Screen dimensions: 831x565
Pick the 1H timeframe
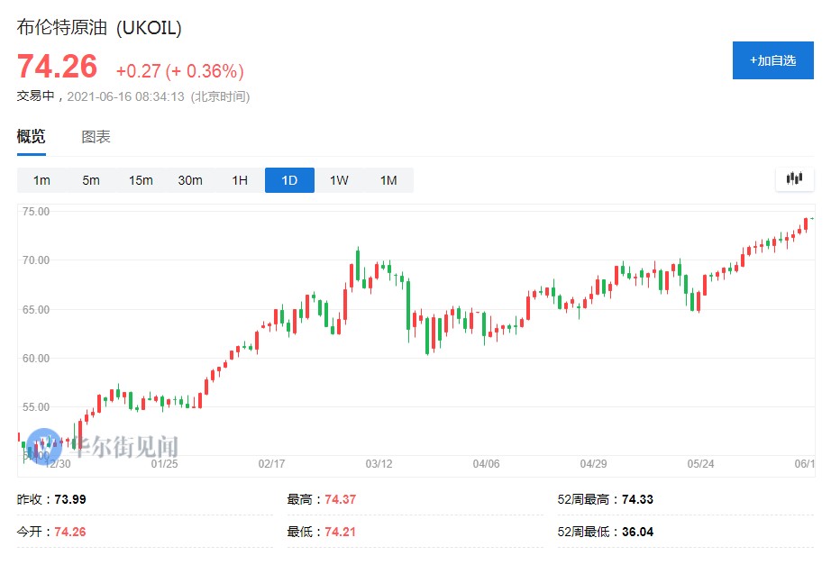[x=240, y=180]
